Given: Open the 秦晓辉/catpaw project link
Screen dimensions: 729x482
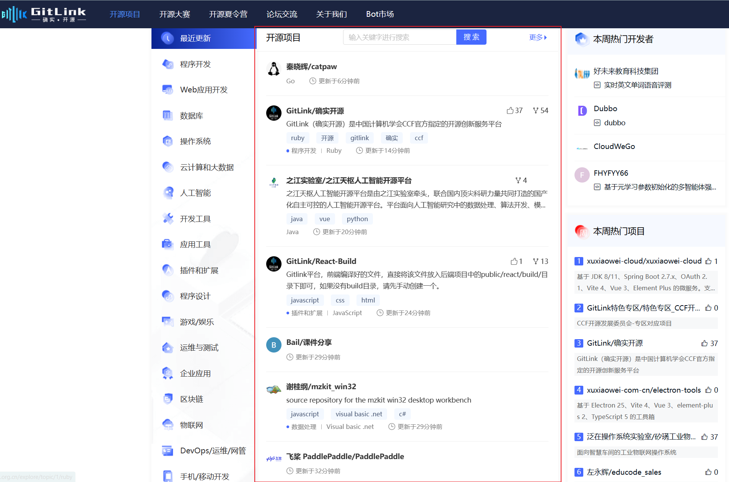Looking at the screenshot, I should pyautogui.click(x=311, y=66).
